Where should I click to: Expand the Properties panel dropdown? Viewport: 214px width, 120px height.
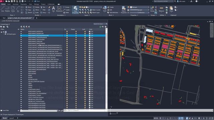click(x=134, y=15)
